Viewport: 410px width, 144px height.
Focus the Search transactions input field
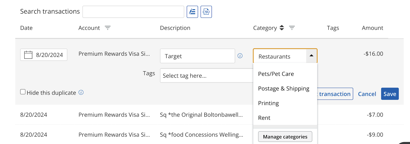click(133, 12)
